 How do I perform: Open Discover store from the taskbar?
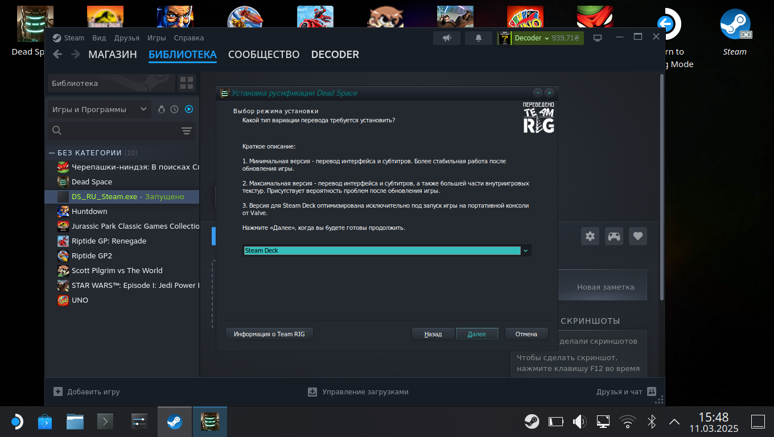(45, 422)
